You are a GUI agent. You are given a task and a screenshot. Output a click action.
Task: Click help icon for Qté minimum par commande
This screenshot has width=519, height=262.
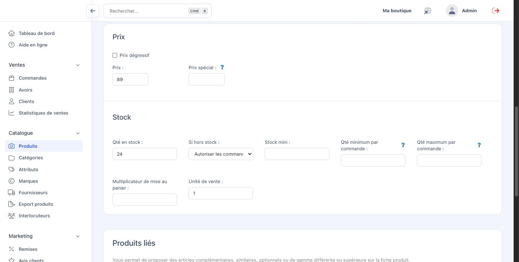point(403,145)
